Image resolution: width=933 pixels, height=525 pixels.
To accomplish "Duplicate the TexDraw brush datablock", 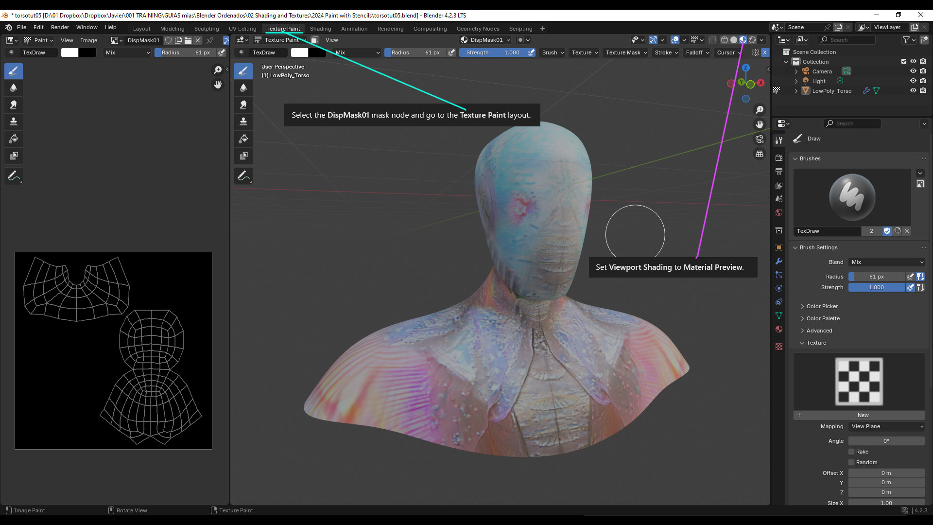I will coord(897,231).
